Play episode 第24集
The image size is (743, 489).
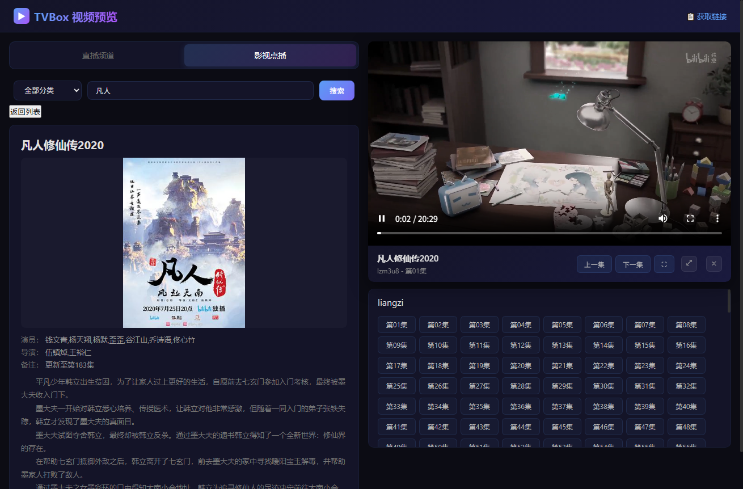point(687,366)
